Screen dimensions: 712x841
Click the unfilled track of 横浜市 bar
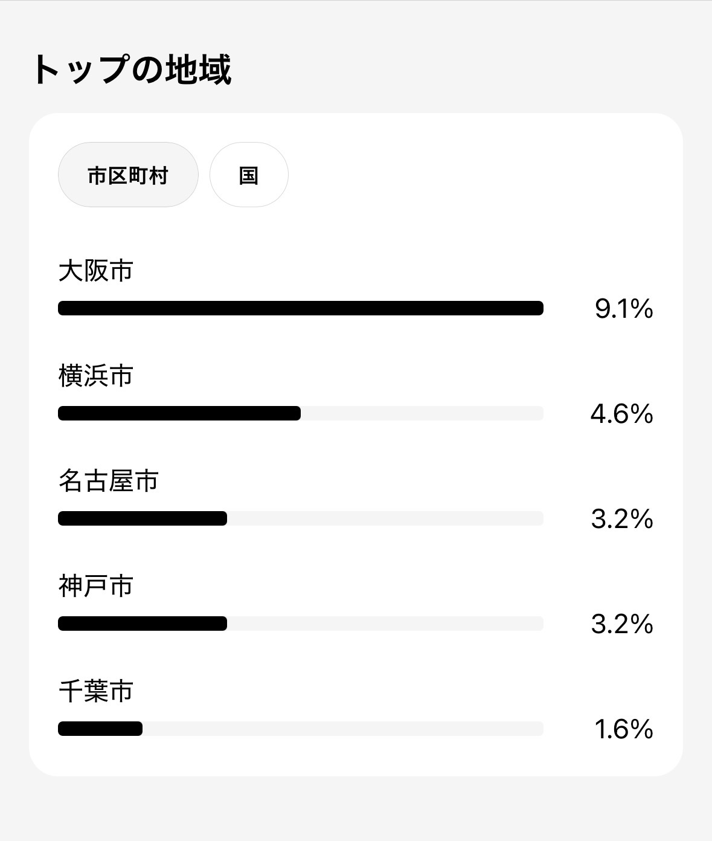click(x=422, y=413)
